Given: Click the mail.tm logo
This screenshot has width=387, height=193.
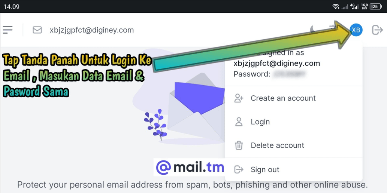Looking at the screenshot, I should [x=190, y=168].
